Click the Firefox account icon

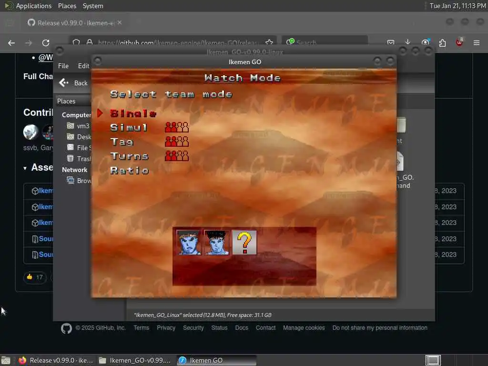[425, 42]
